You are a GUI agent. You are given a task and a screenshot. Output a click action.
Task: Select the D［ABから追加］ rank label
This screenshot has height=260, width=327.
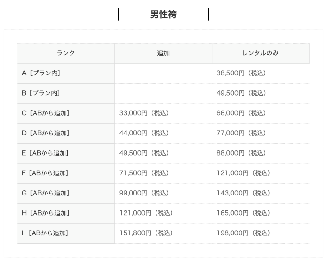[x=45, y=133]
